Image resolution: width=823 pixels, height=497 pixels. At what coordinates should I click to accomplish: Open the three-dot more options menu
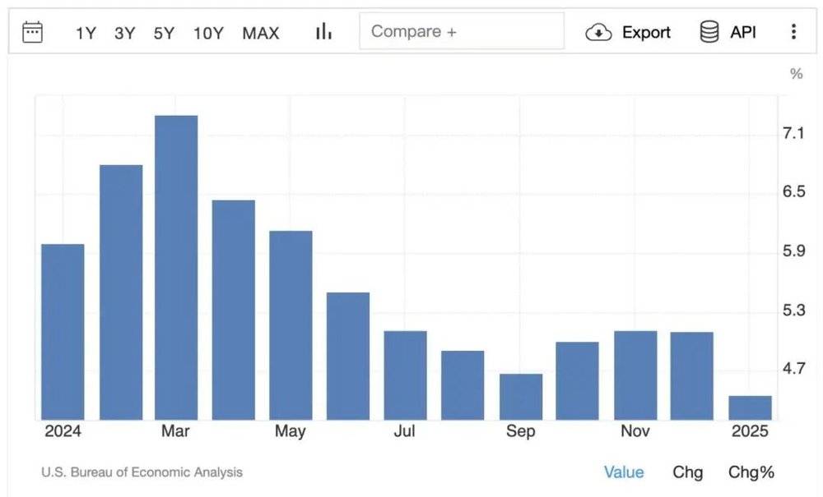pos(793,32)
